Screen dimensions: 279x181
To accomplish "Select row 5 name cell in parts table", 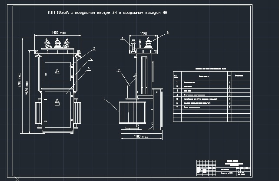I will (x=204, y=99).
